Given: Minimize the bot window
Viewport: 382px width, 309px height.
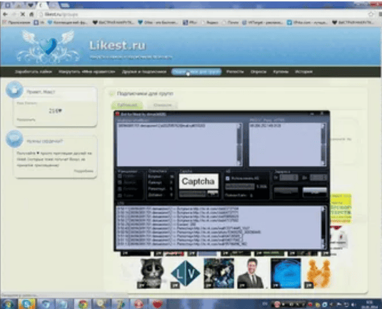Looking at the screenshot, I should 312,114.
